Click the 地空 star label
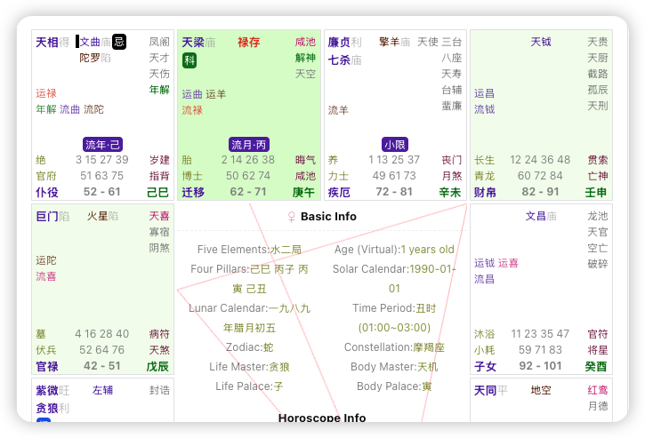This screenshot has width=645, height=438. [x=541, y=390]
